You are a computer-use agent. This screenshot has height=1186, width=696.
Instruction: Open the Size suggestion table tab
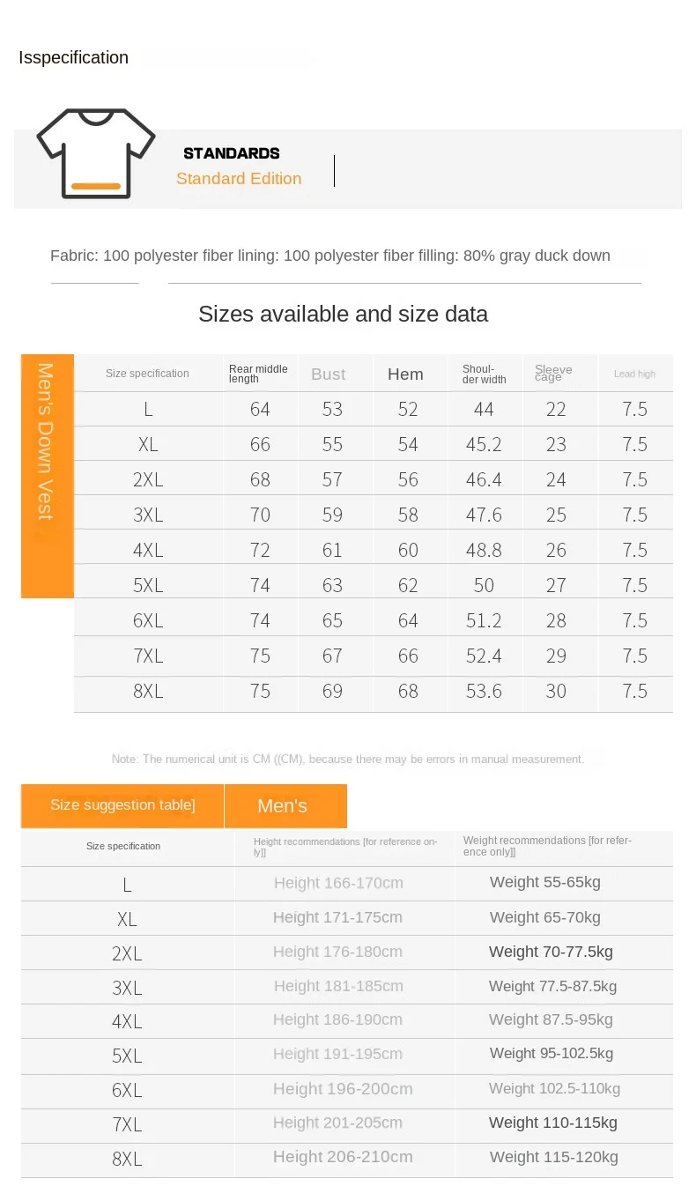pos(122,805)
